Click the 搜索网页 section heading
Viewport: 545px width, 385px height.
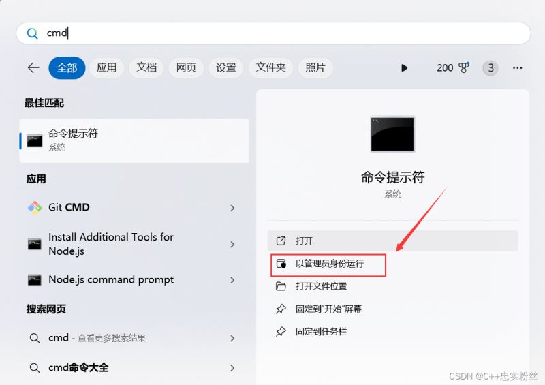(x=46, y=309)
